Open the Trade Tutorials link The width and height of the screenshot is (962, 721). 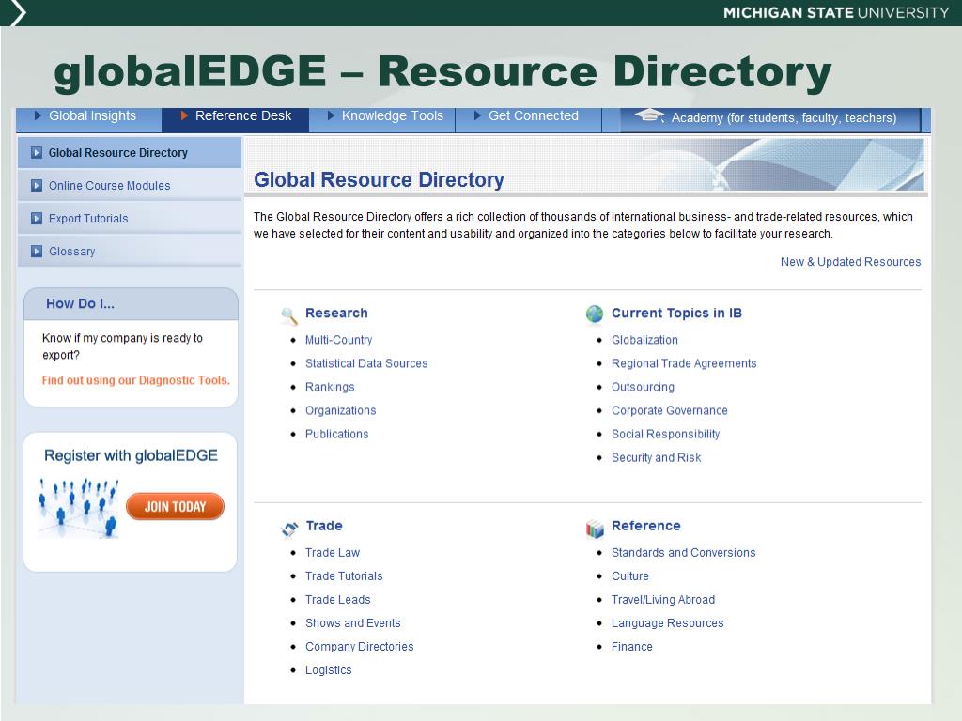(x=344, y=575)
